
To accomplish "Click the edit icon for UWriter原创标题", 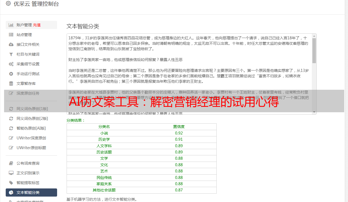I will (x=11, y=148).
